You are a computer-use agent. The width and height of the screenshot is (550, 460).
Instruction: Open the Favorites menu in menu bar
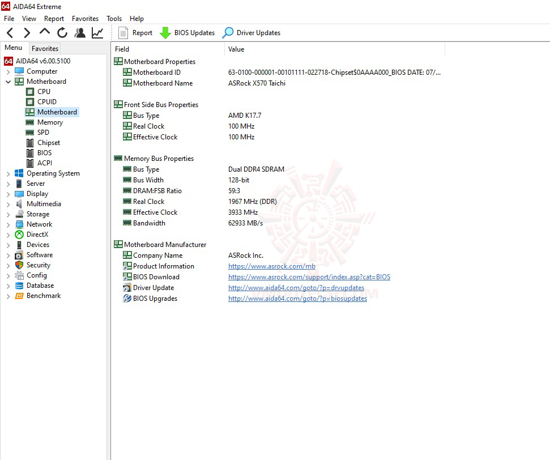pyautogui.click(x=85, y=19)
